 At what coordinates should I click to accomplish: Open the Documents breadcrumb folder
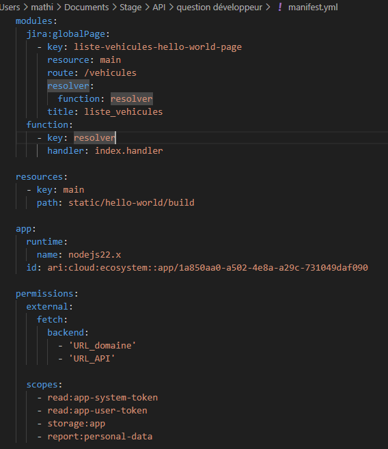87,7
